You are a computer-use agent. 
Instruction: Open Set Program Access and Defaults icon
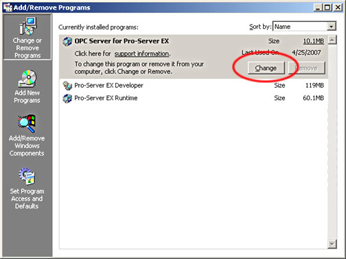[x=27, y=176]
